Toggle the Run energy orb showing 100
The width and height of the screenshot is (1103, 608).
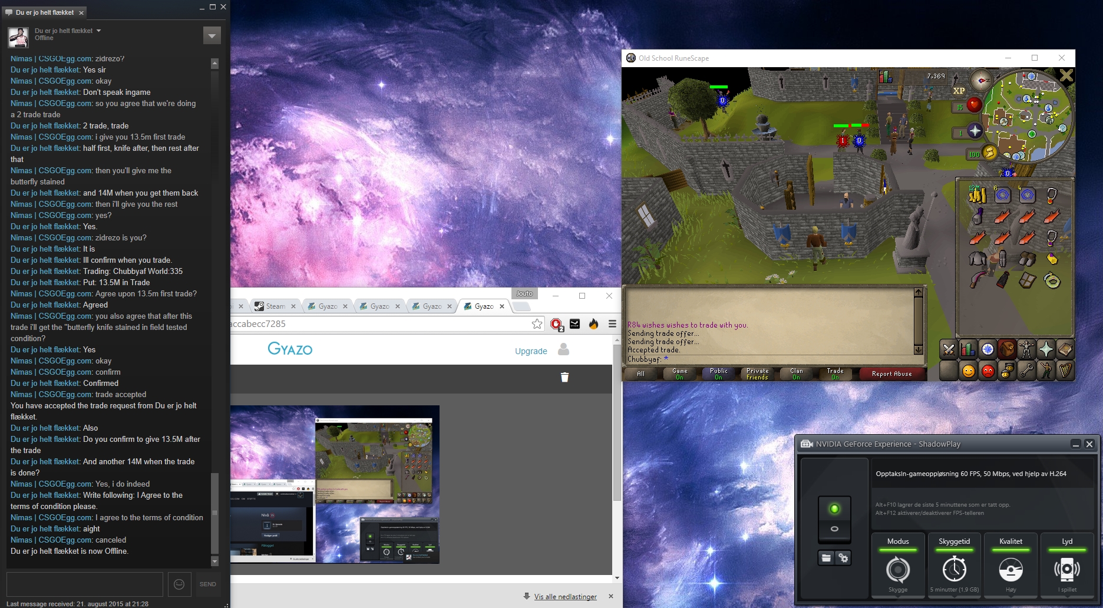click(989, 153)
